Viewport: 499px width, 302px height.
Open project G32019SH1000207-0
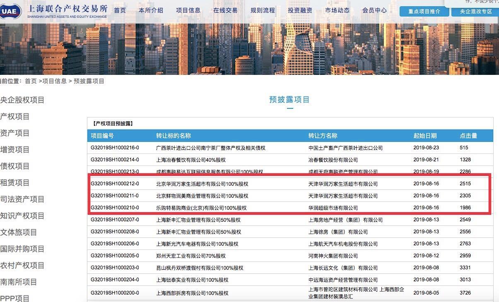[x=115, y=220]
